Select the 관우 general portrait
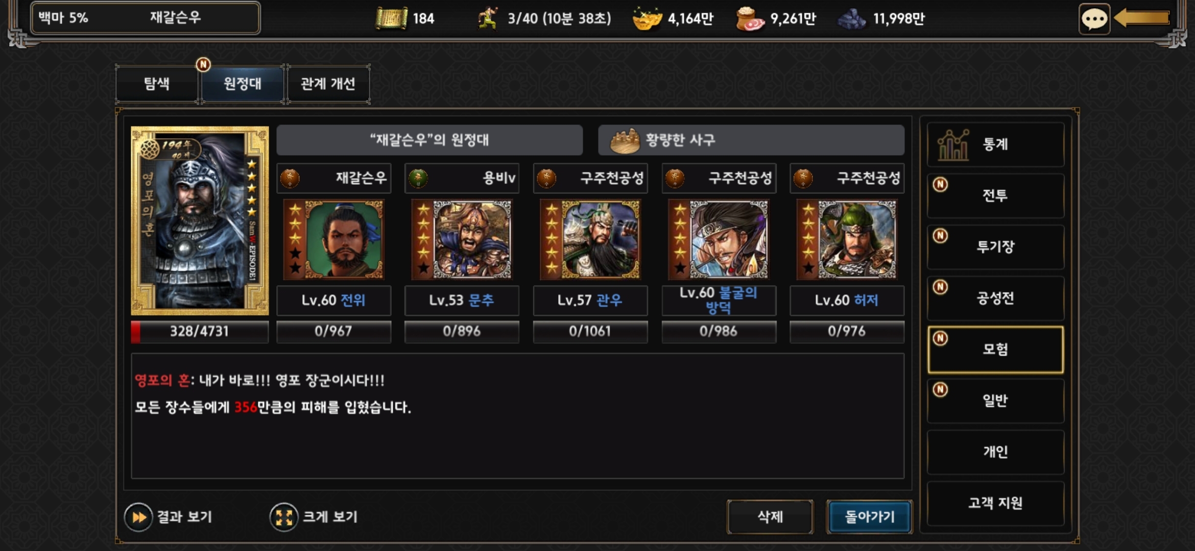This screenshot has height=551, width=1195. [590, 239]
